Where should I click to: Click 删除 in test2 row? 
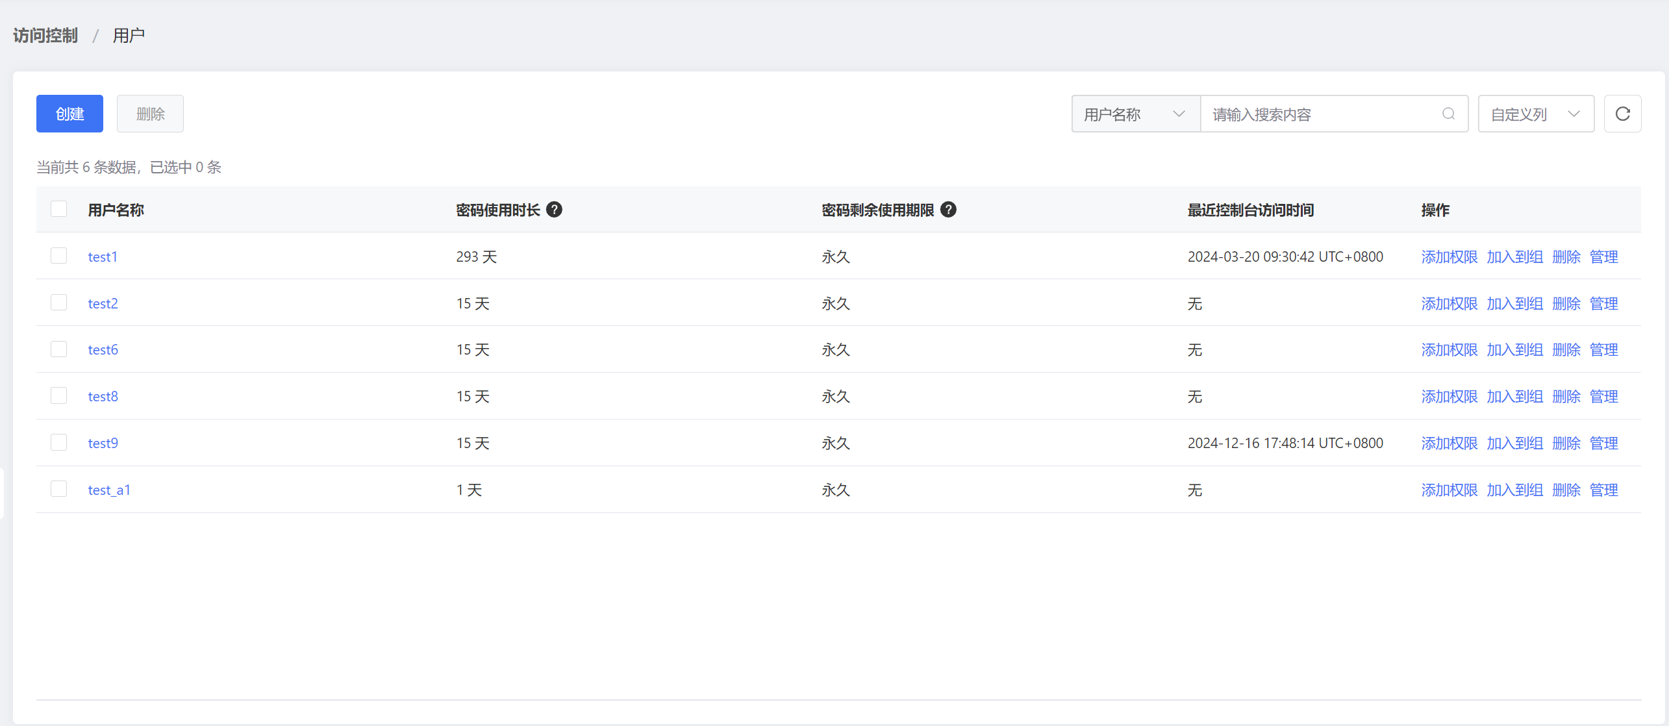tap(1566, 303)
